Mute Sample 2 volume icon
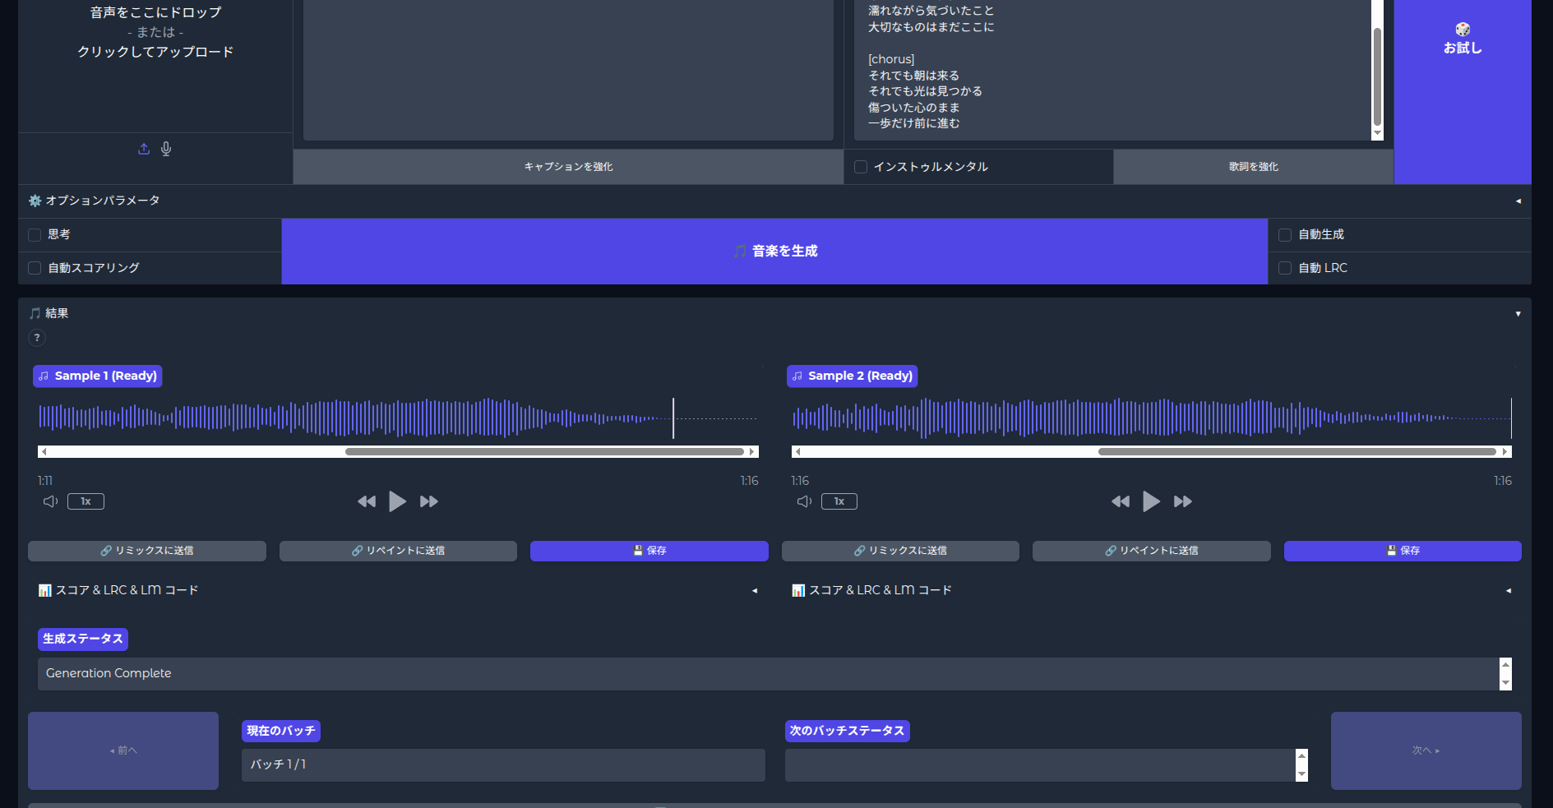The height and width of the screenshot is (808, 1553). (x=804, y=501)
